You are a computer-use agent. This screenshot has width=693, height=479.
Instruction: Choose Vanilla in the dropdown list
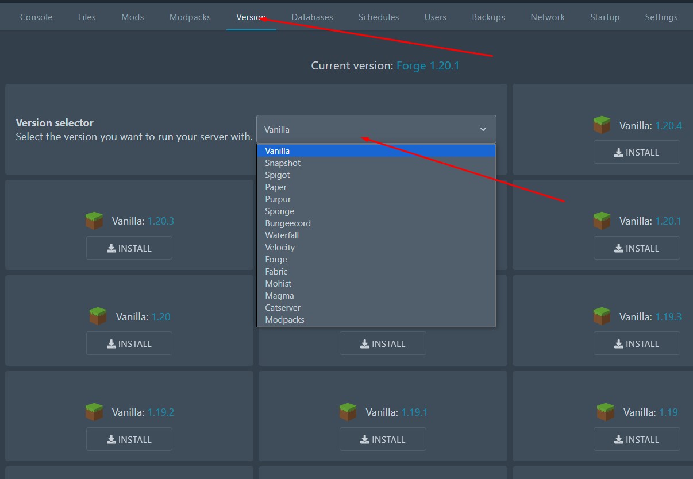[376, 150]
